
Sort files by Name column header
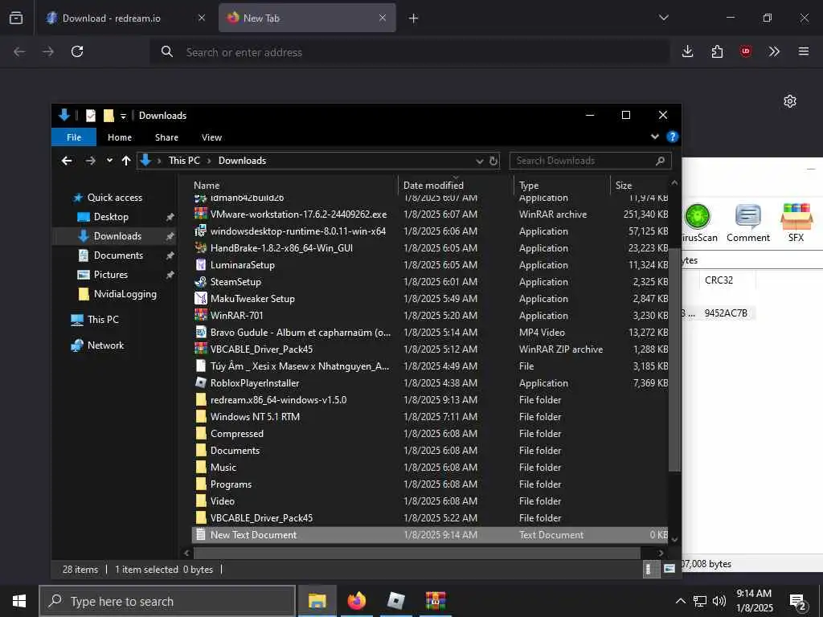click(294, 186)
